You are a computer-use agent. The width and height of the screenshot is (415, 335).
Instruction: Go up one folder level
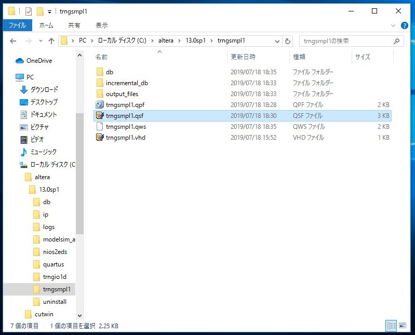coord(51,41)
